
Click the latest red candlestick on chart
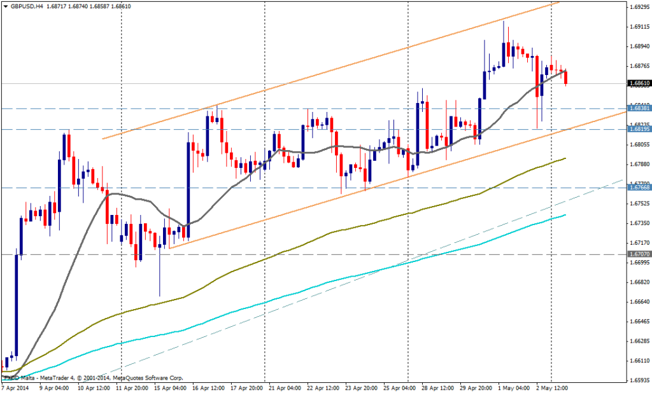[566, 77]
